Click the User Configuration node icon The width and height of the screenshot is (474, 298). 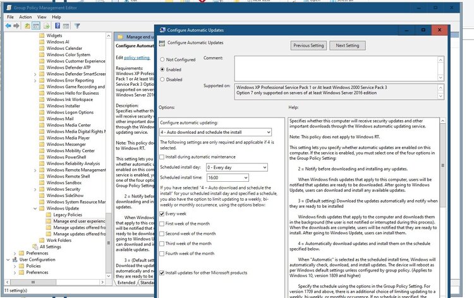click(x=15, y=259)
